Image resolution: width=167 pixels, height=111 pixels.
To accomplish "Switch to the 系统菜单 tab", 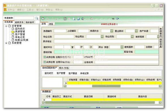I will click(9, 22).
